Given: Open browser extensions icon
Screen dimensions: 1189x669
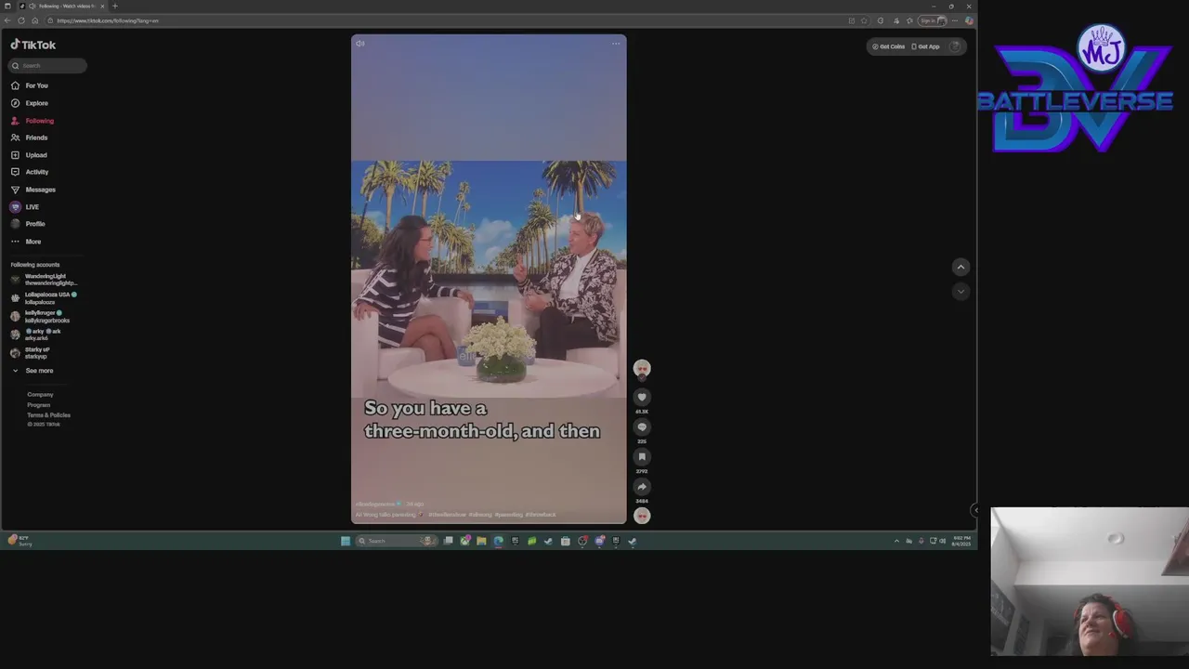Looking at the screenshot, I should point(881,20).
